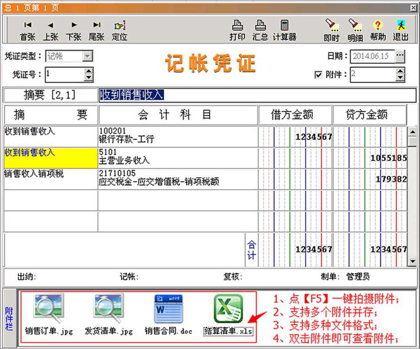Go to previous voucher (上张)

50,31
